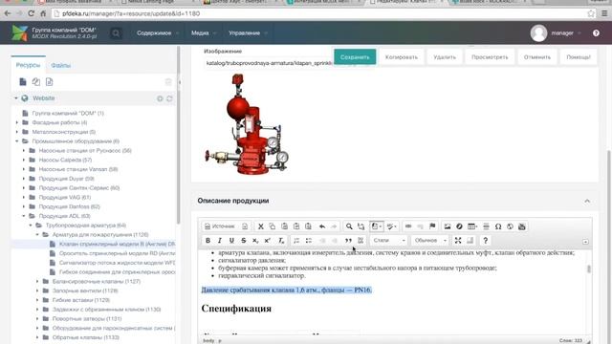This screenshot has width=612, height=344.
Task: Open the editor help question mark
Action: 486,240
